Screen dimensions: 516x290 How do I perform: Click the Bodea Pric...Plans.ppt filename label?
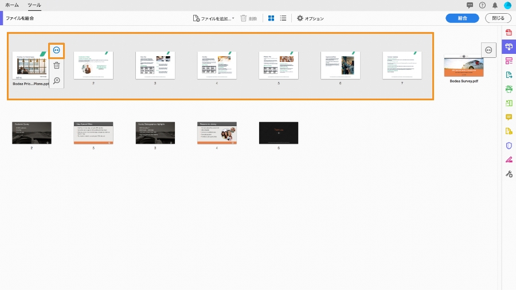[30, 84]
